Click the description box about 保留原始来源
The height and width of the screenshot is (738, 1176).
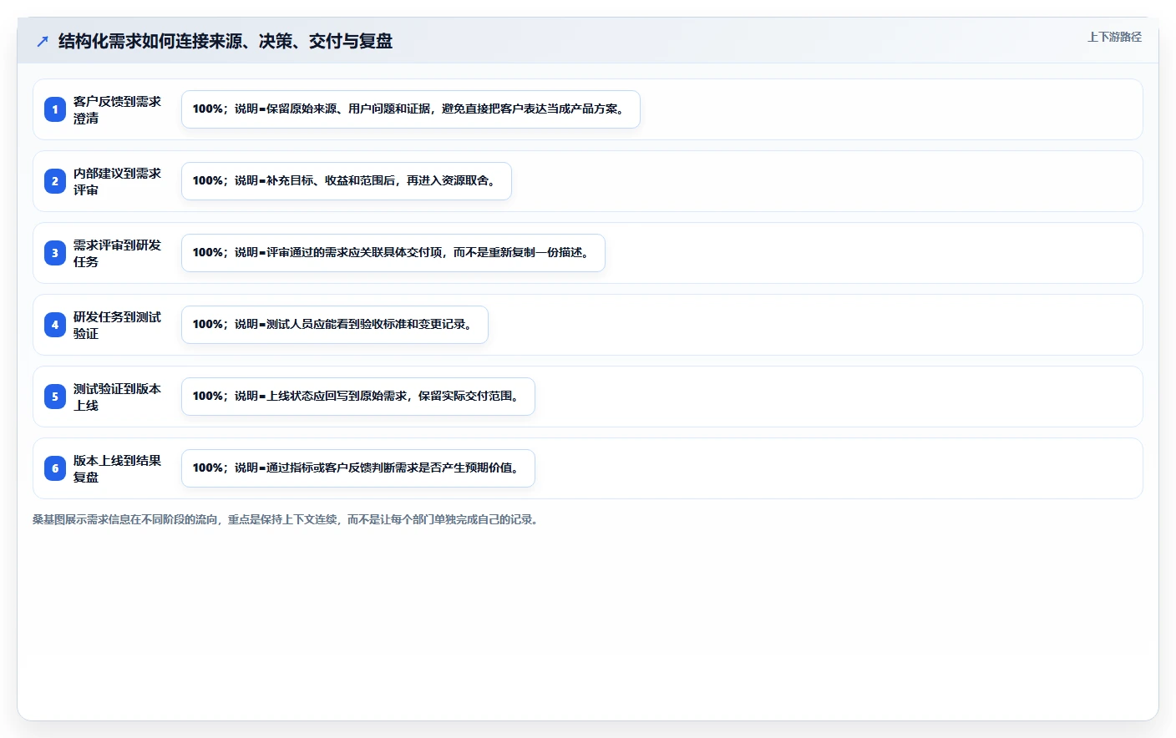click(411, 109)
